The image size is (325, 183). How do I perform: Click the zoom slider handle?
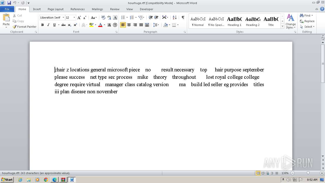[x=308, y=173]
